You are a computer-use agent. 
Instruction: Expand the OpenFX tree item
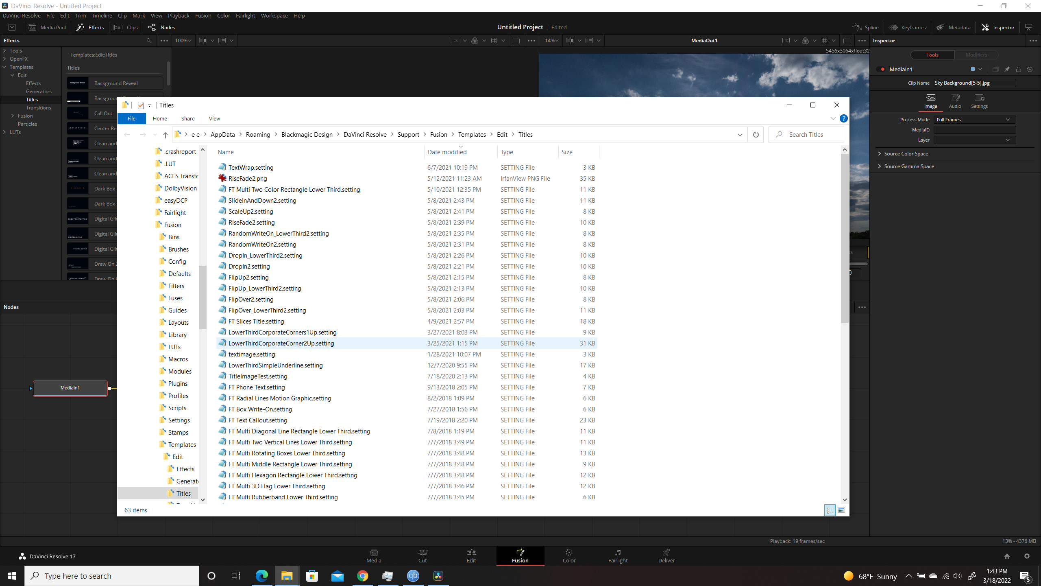pyautogui.click(x=4, y=59)
